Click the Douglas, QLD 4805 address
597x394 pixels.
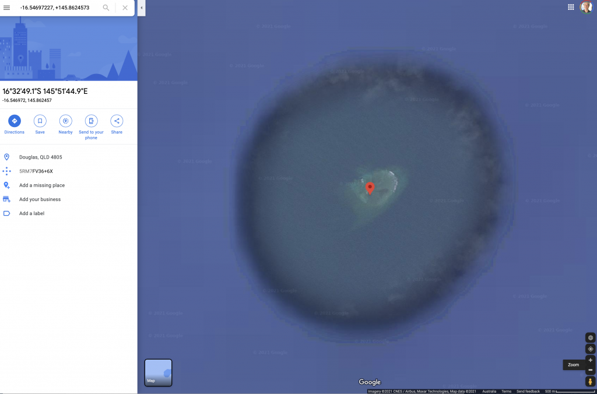[x=41, y=157]
